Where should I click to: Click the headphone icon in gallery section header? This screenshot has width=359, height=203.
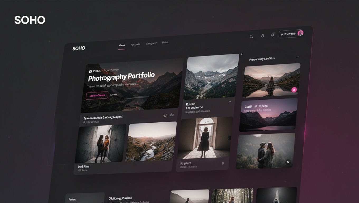pos(166,115)
